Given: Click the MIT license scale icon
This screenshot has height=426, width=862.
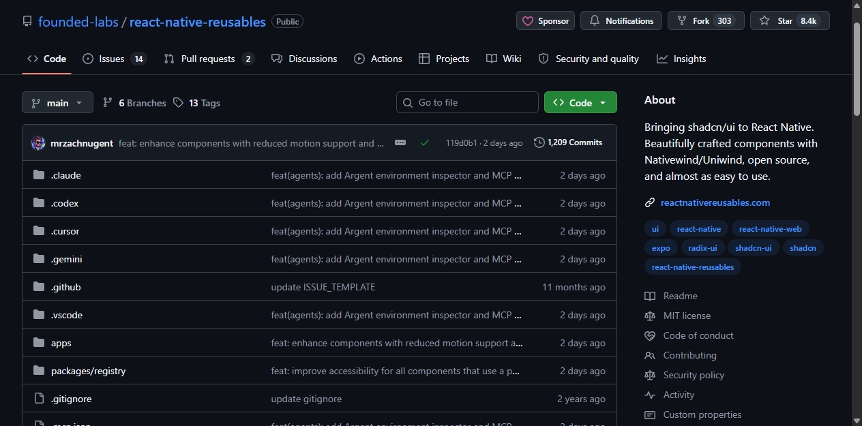Looking at the screenshot, I should tap(650, 316).
